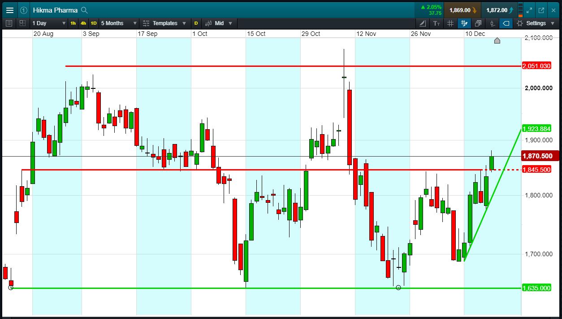Close the Hikma Pharma chart
This screenshot has height=319, width=562.
pos(553,10)
